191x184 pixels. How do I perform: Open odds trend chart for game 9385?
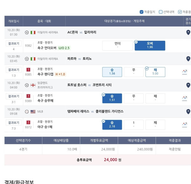(x=185, y=72)
